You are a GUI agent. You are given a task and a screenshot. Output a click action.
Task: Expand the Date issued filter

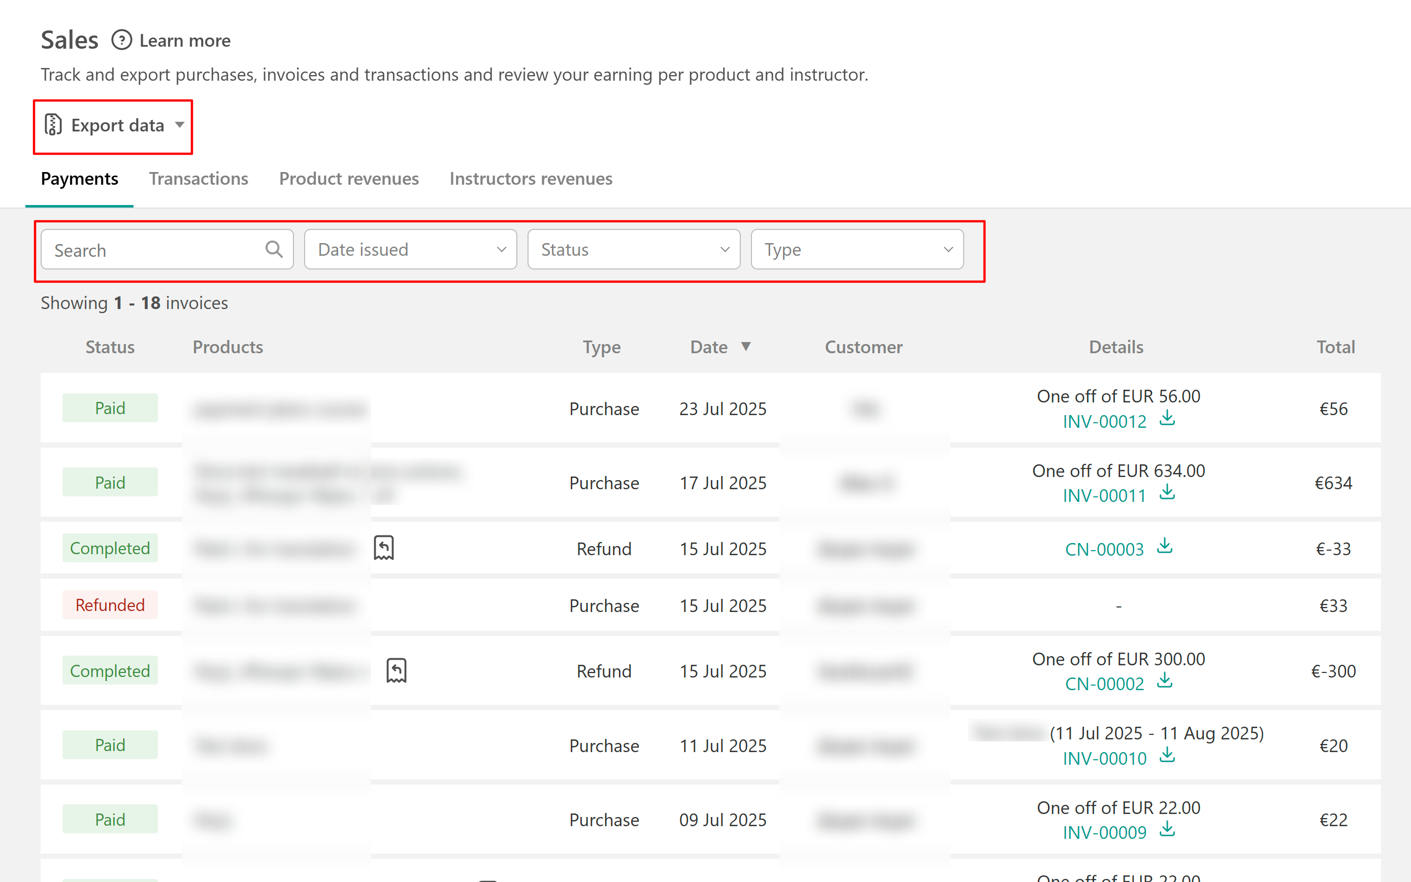point(410,250)
